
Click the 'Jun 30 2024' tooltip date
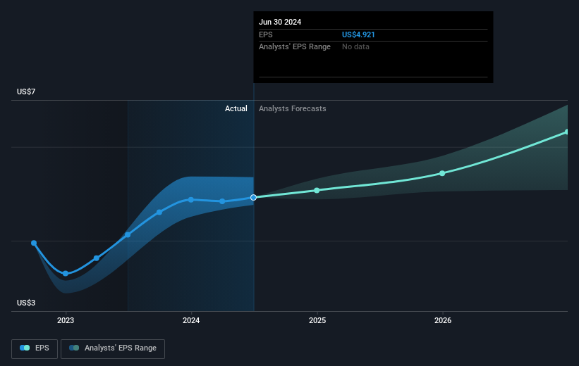coord(280,22)
